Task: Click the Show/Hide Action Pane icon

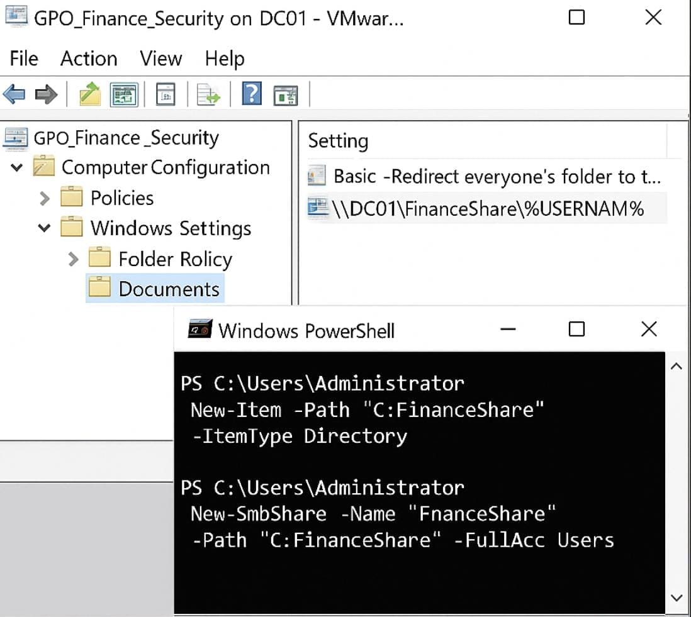Action: 285,95
